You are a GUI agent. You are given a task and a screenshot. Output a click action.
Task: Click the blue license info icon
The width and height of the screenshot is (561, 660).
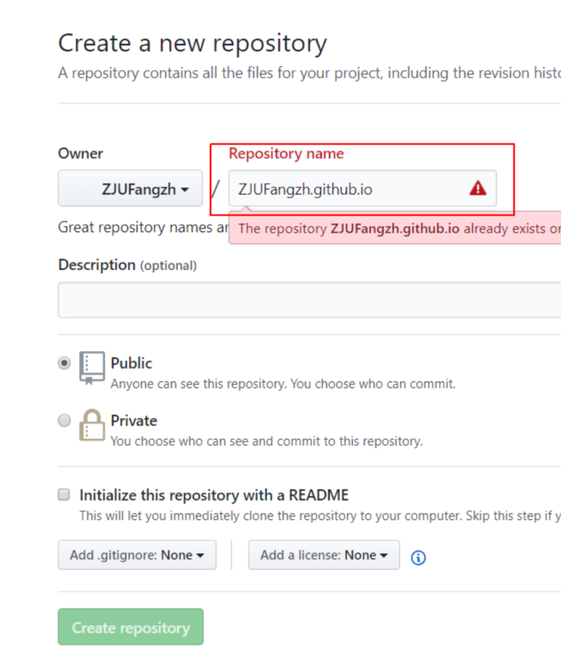coord(418,557)
